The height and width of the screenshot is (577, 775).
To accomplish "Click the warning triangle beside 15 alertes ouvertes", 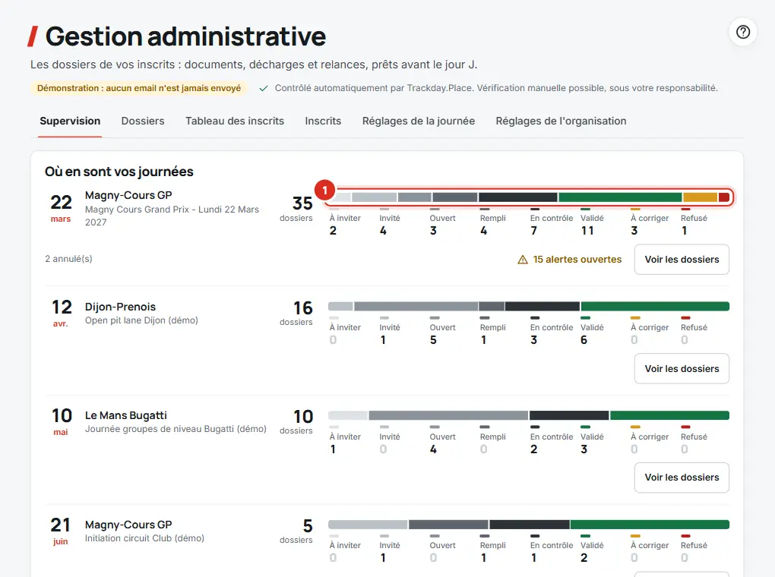I will [523, 260].
